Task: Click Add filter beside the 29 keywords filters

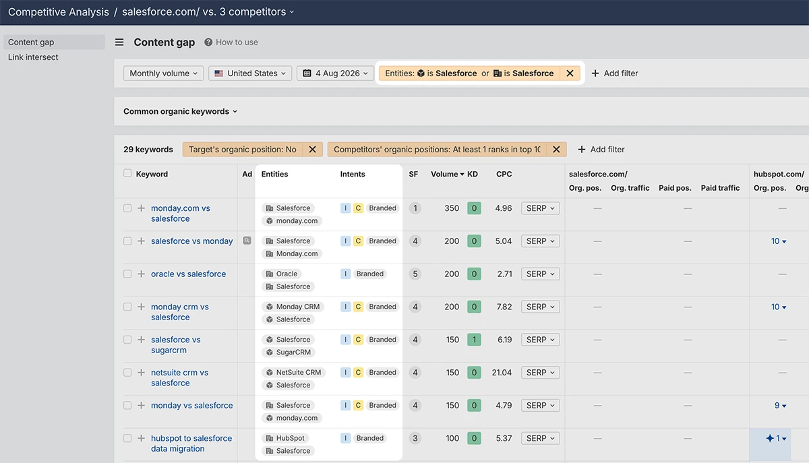Action: pyautogui.click(x=601, y=150)
